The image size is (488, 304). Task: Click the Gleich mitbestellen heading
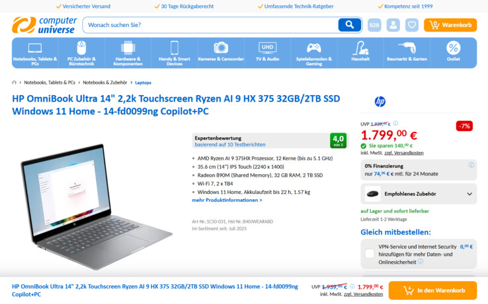pyautogui.click(x=395, y=232)
